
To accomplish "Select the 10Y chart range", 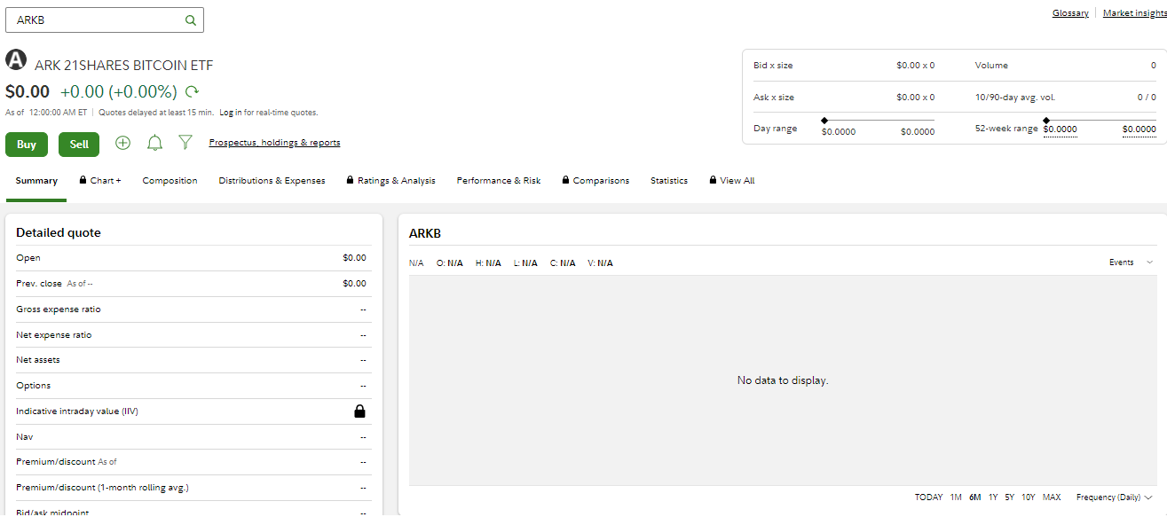I will [x=1028, y=497].
